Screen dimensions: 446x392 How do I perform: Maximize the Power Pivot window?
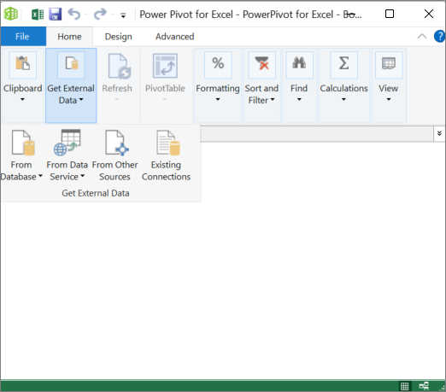pos(390,14)
